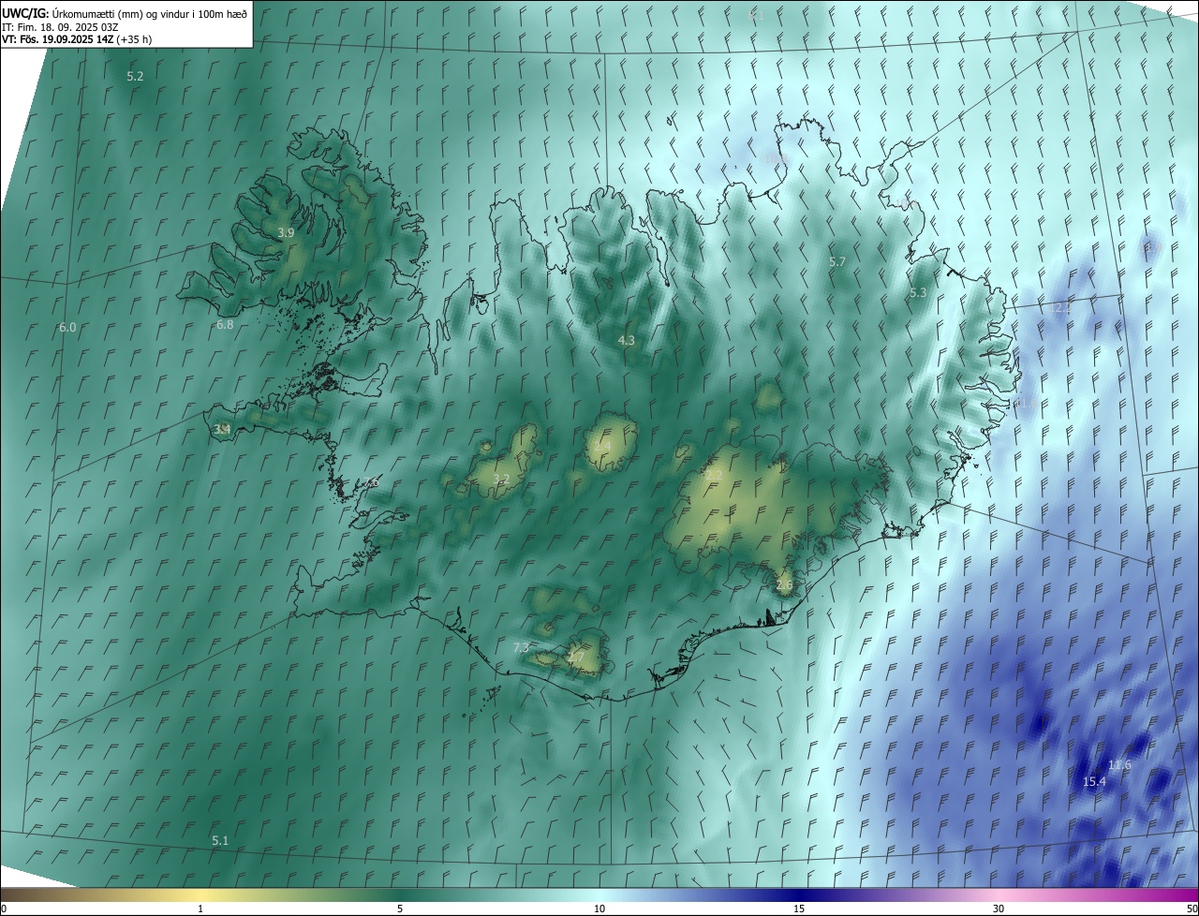This screenshot has height=916, width=1199.
Task: Click the value 5.1 in the southwest ocean
Action: click(x=220, y=840)
